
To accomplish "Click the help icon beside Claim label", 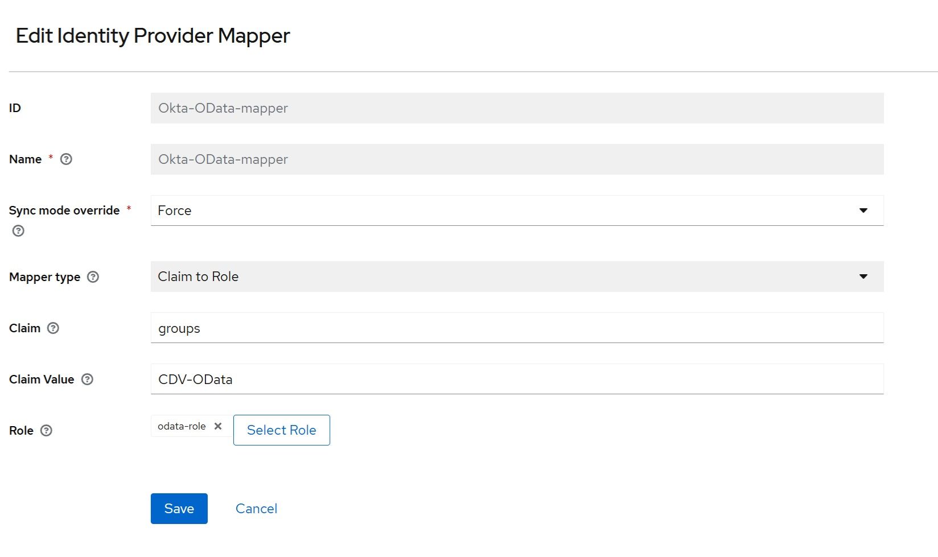I will point(53,328).
